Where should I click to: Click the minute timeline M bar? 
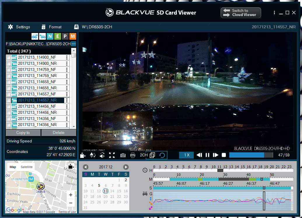click(223, 179)
